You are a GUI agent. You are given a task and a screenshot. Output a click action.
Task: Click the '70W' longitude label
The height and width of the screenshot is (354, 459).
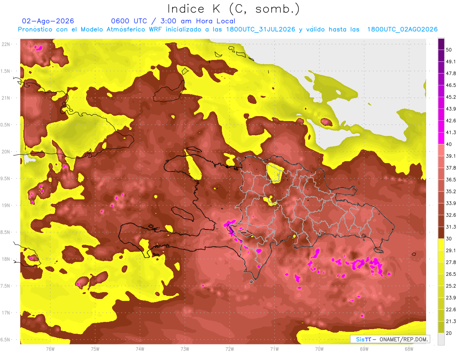pyautogui.click(x=319, y=349)
